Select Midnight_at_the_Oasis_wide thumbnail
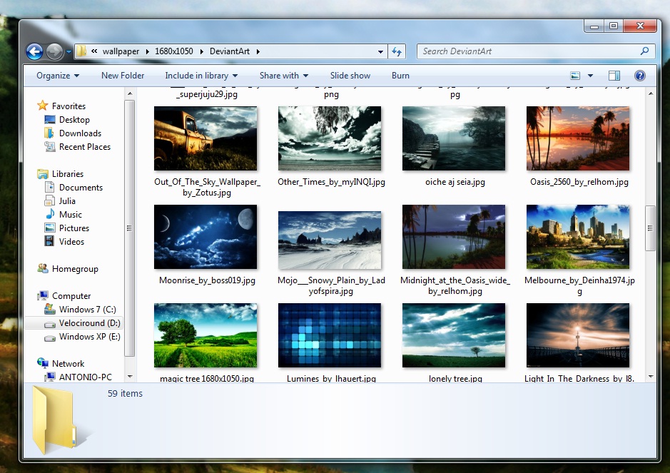This screenshot has height=473, width=670. tap(454, 237)
